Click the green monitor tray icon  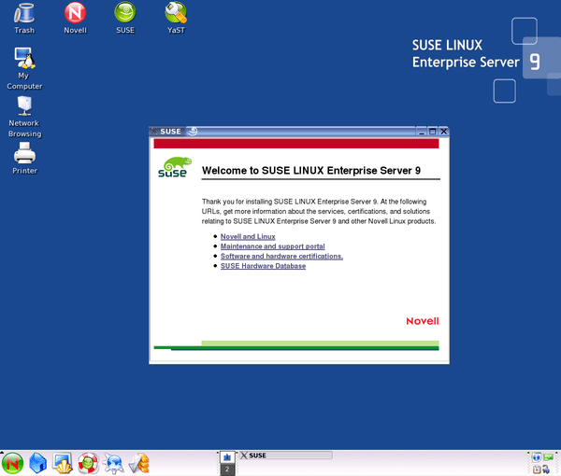point(548,457)
